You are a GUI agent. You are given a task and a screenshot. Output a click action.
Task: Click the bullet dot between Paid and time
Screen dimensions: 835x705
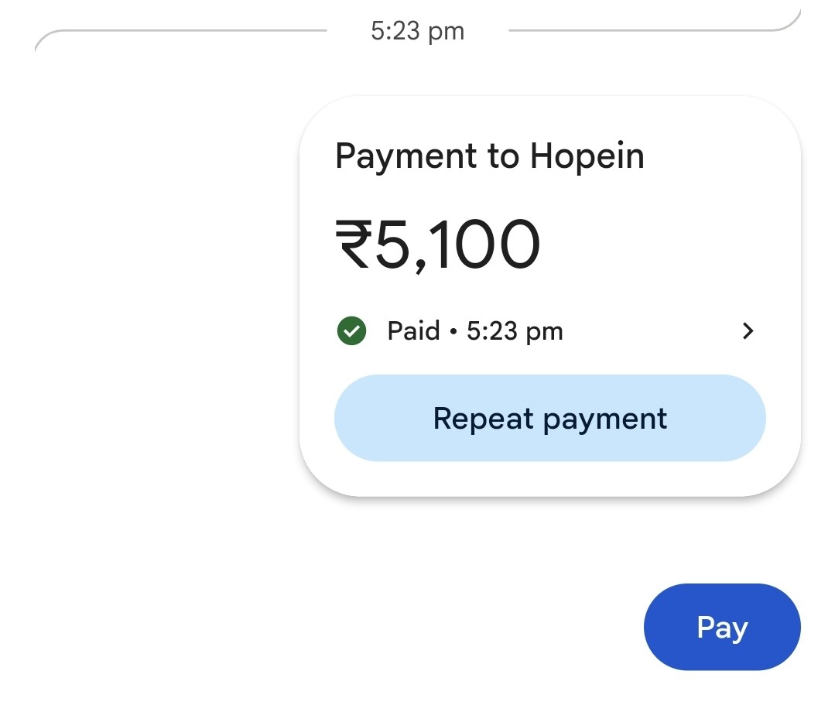[x=453, y=331]
